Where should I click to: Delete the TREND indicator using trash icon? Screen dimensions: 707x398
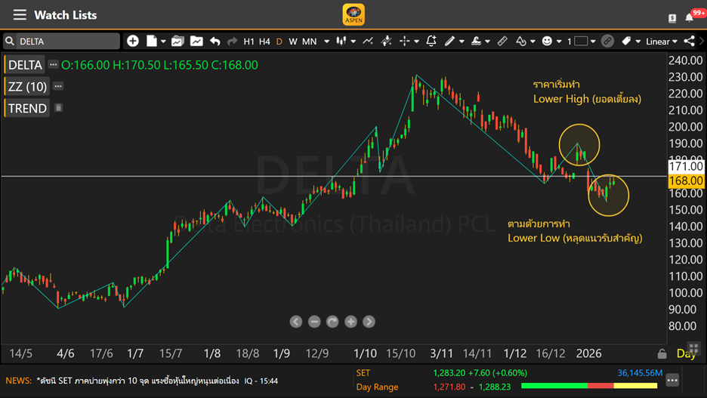tap(58, 108)
